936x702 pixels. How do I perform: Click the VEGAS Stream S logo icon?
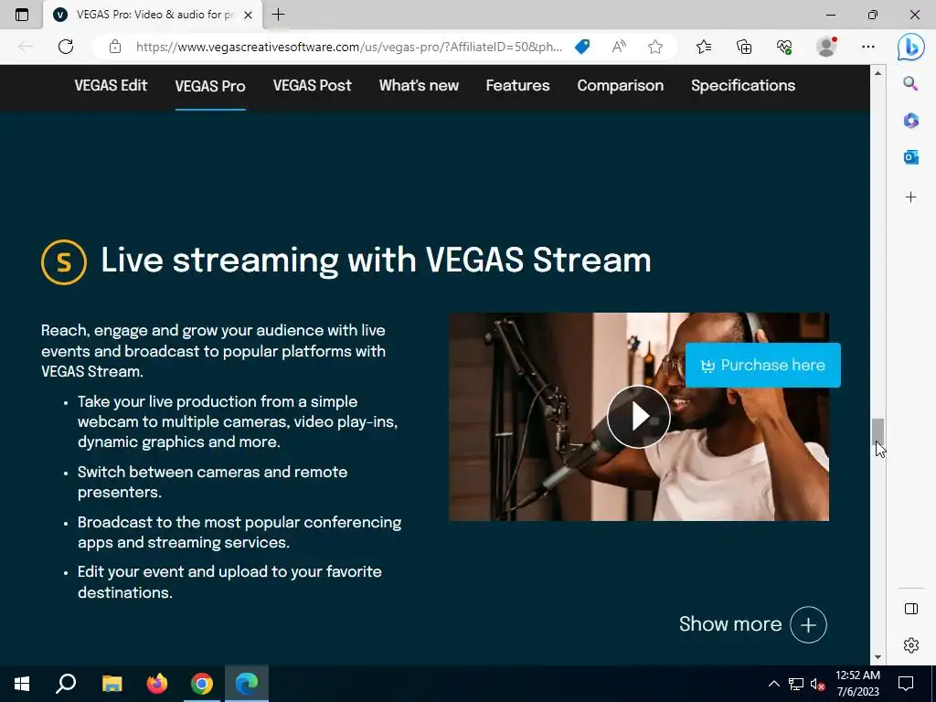click(x=64, y=261)
